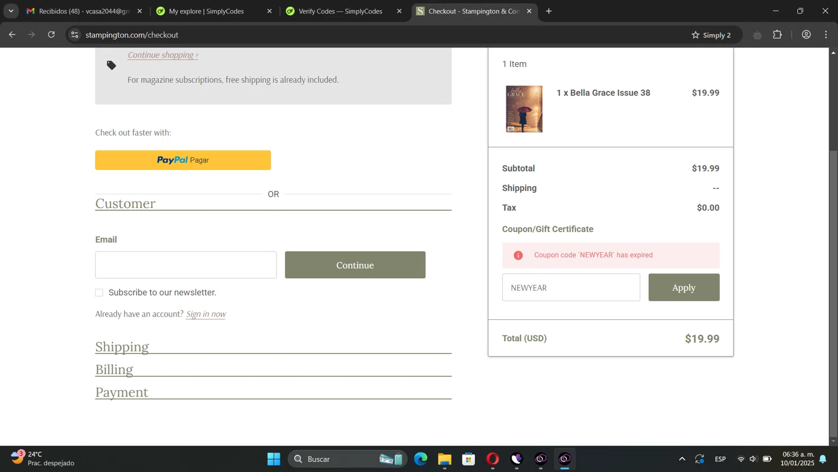
Task: Expand the Shipping section heading
Action: click(122, 347)
